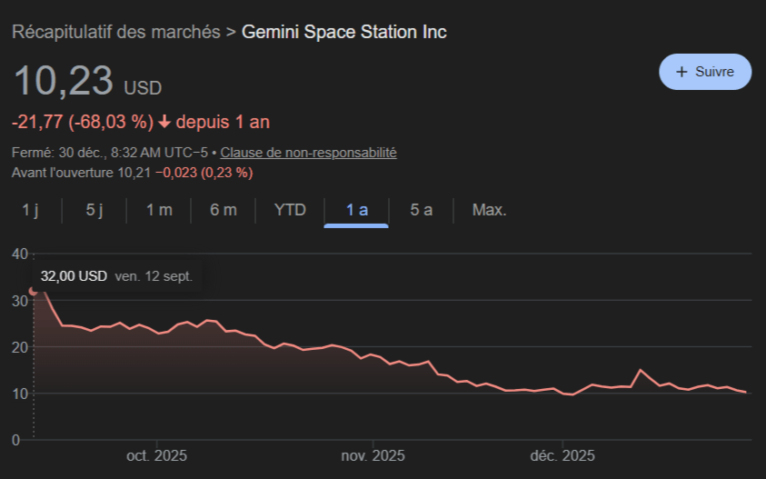Open Récapitulatif des marchés breadcrumb
This screenshot has width=766, height=479.
pos(115,32)
